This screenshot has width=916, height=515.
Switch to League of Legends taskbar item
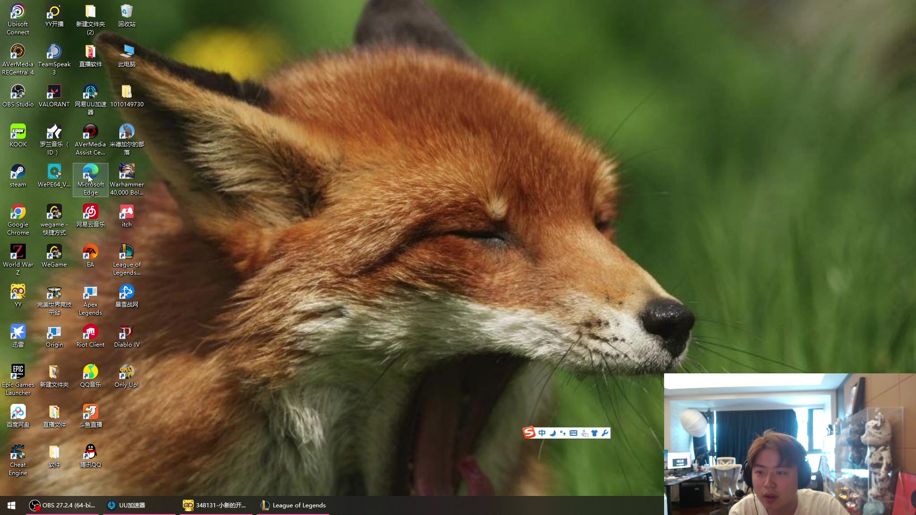pyautogui.click(x=293, y=505)
